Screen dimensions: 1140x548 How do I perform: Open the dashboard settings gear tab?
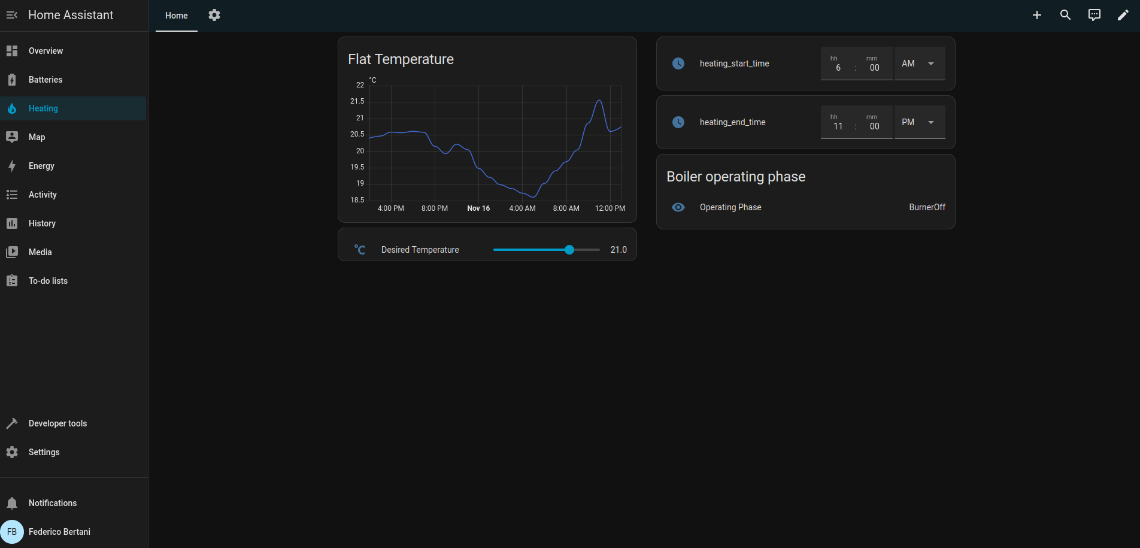pyautogui.click(x=214, y=15)
